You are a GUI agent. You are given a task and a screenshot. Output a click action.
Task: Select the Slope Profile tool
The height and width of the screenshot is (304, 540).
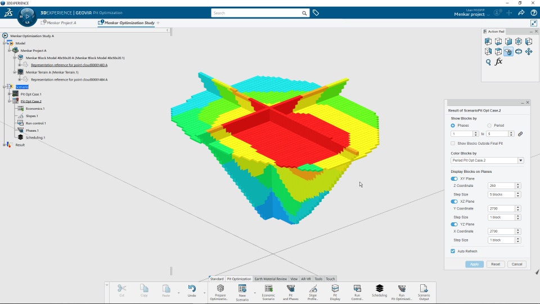tap(313, 292)
